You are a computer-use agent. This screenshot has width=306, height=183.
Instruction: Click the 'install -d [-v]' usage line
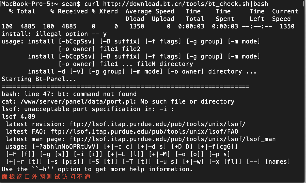142,72
